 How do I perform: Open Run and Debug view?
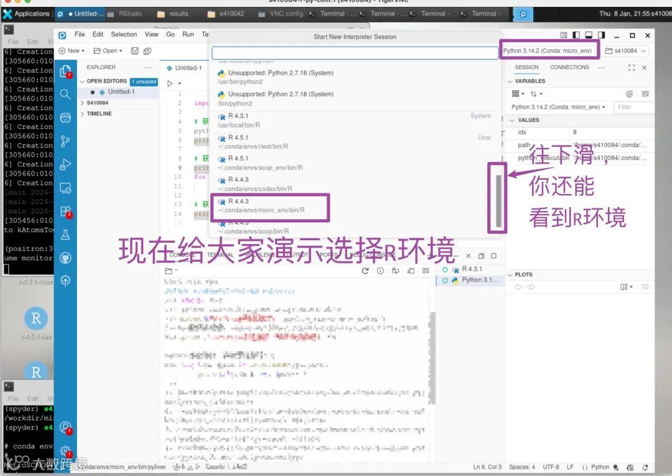tap(65, 164)
